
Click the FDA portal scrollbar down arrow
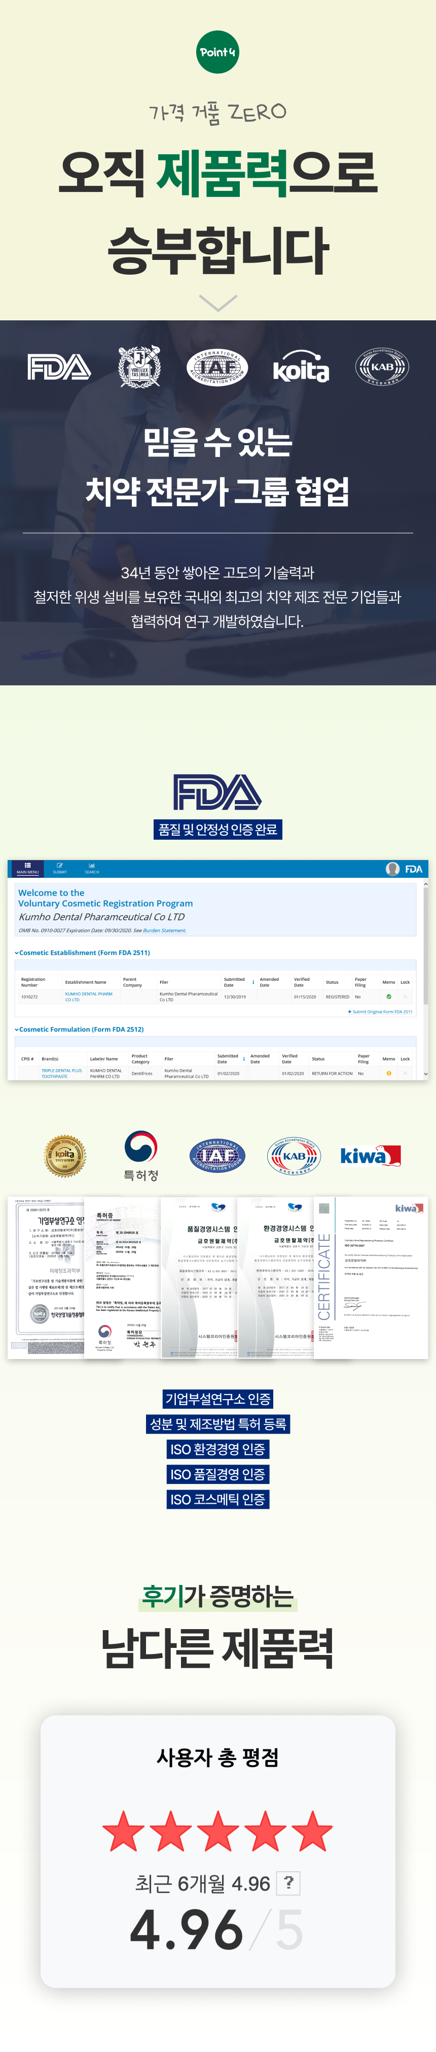click(426, 1074)
